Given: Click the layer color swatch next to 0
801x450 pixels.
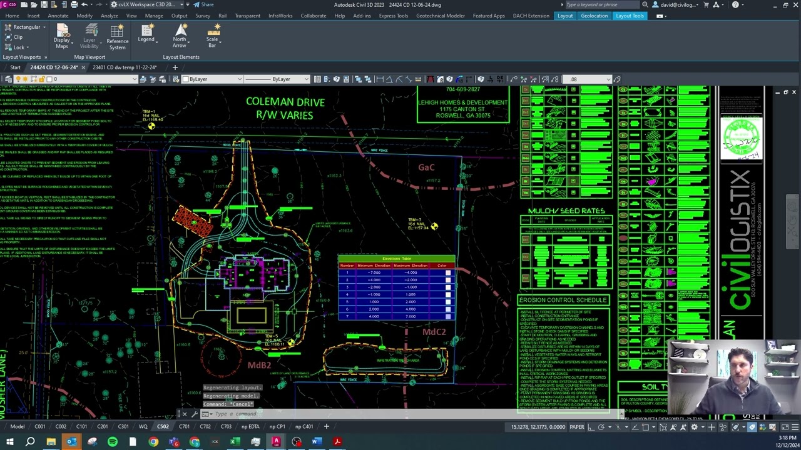Looking at the screenshot, I should click(x=49, y=79).
